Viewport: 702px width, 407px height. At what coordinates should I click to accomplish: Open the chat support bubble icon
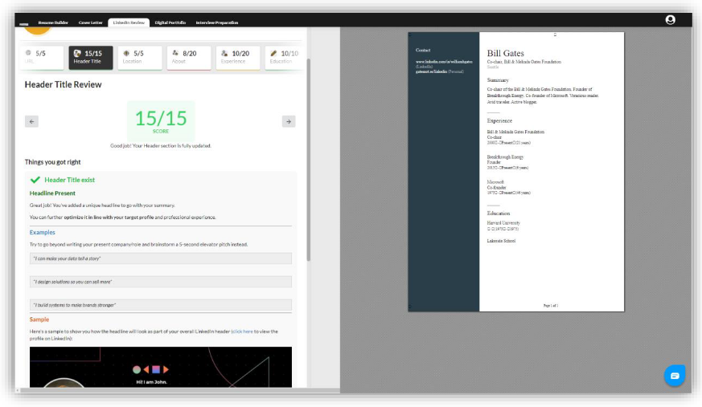pos(674,375)
